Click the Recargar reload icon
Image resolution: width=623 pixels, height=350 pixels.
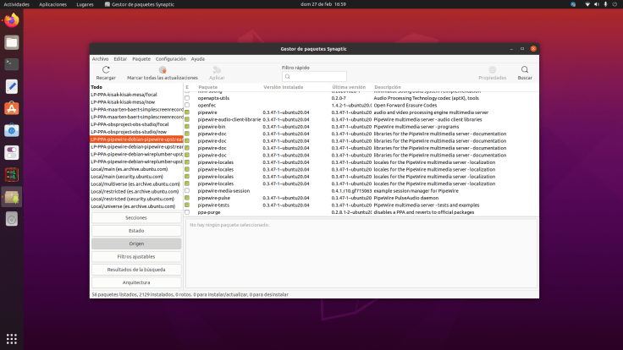106,70
